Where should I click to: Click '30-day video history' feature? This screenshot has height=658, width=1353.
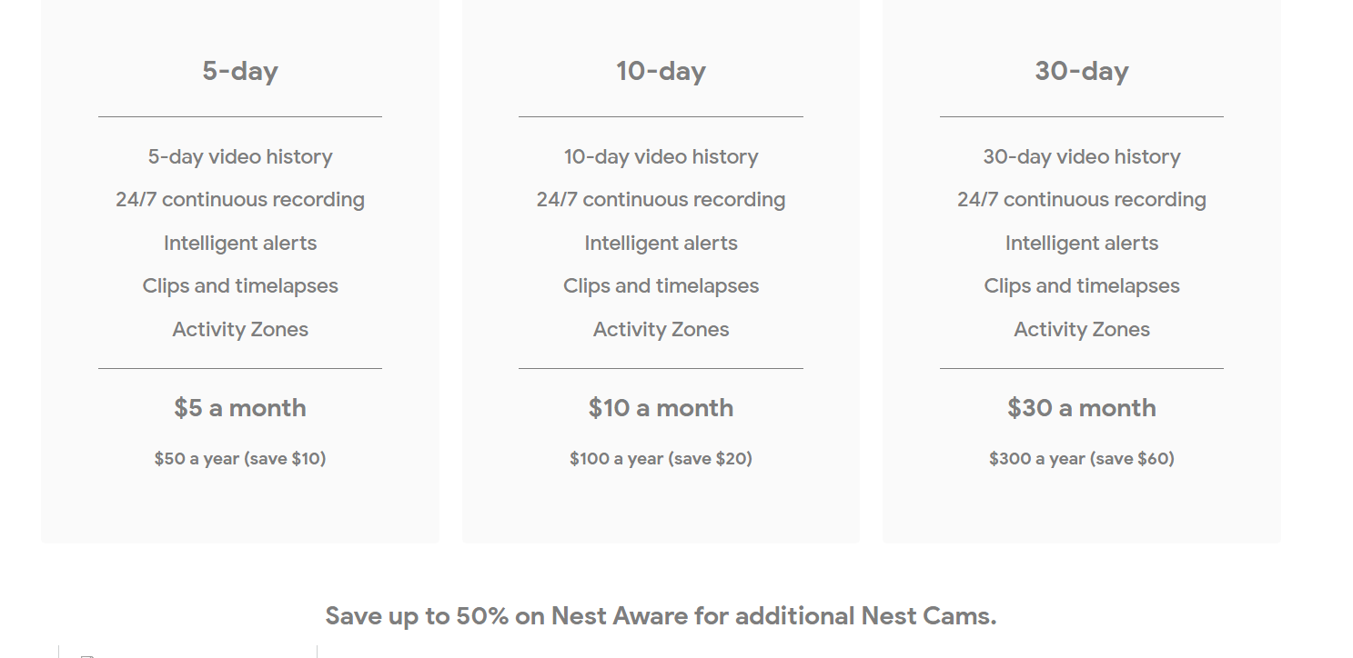click(x=1082, y=157)
